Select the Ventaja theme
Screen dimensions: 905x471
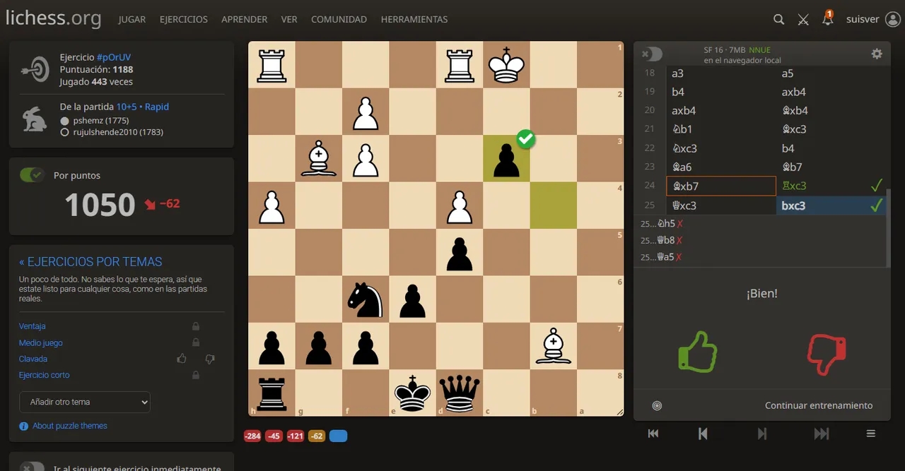tap(33, 326)
